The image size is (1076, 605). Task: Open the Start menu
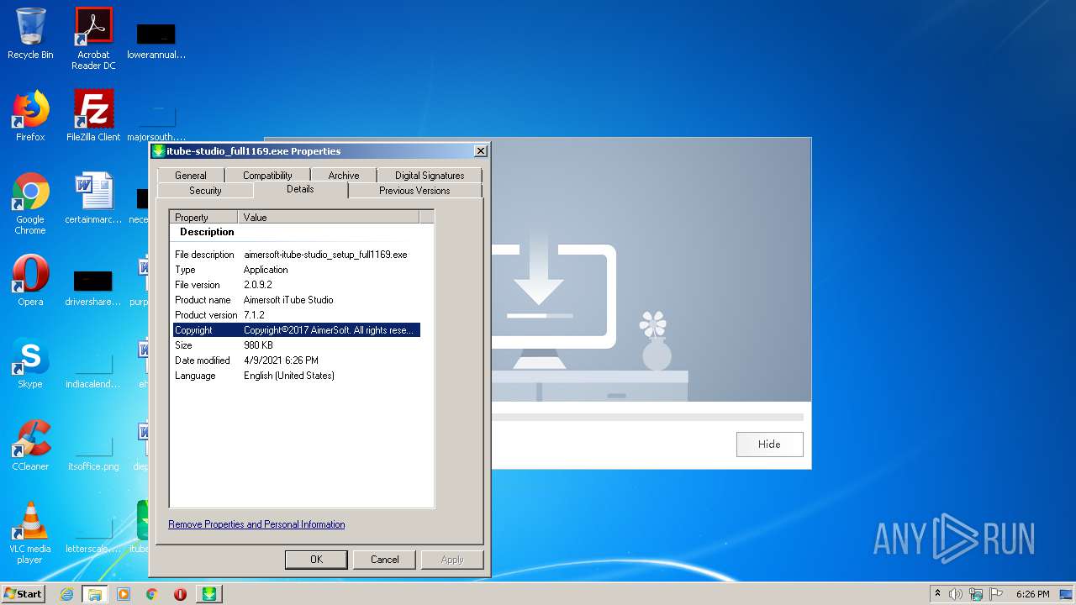point(23,594)
